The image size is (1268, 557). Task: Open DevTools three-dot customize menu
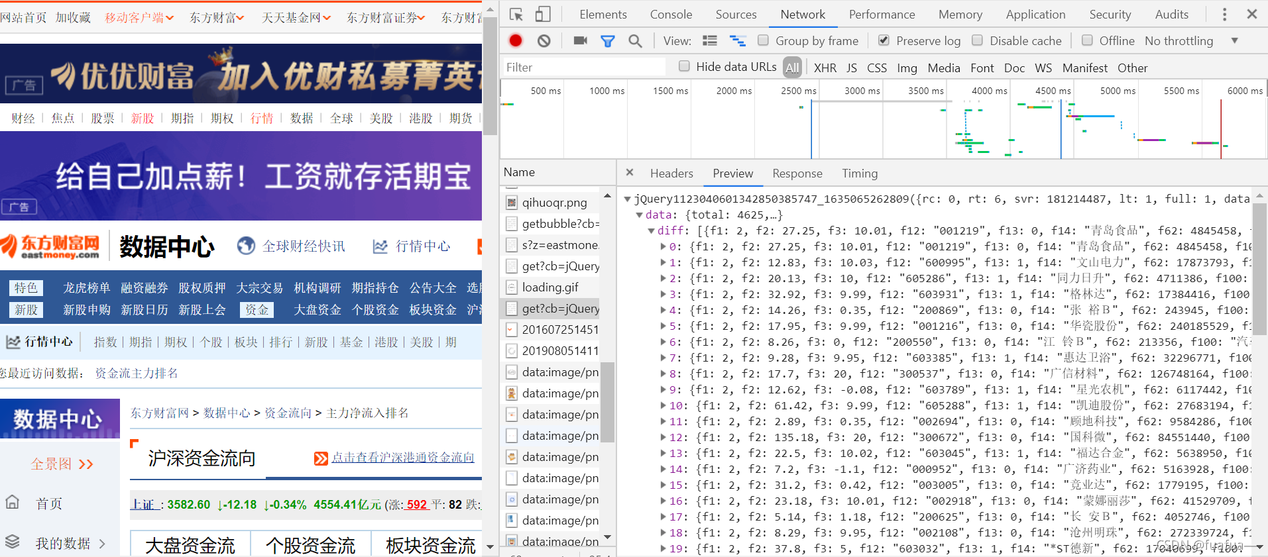coord(1224,14)
